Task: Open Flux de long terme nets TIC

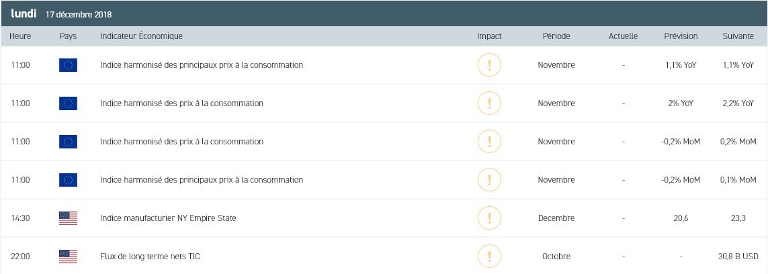Action: click(150, 257)
